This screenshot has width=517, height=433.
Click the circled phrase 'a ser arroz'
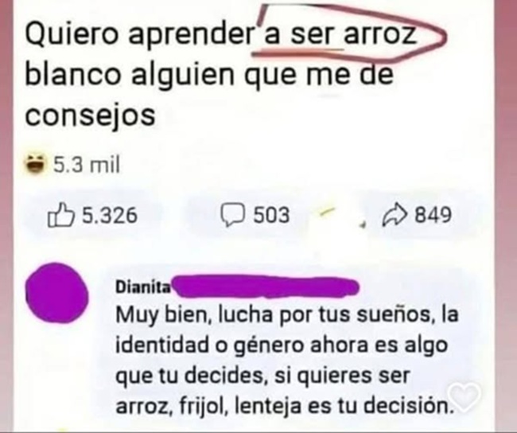click(x=340, y=34)
